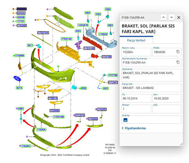This screenshot has width=189, height=163.
Task: Select the HM1 hardware label
Action: coord(20,109)
